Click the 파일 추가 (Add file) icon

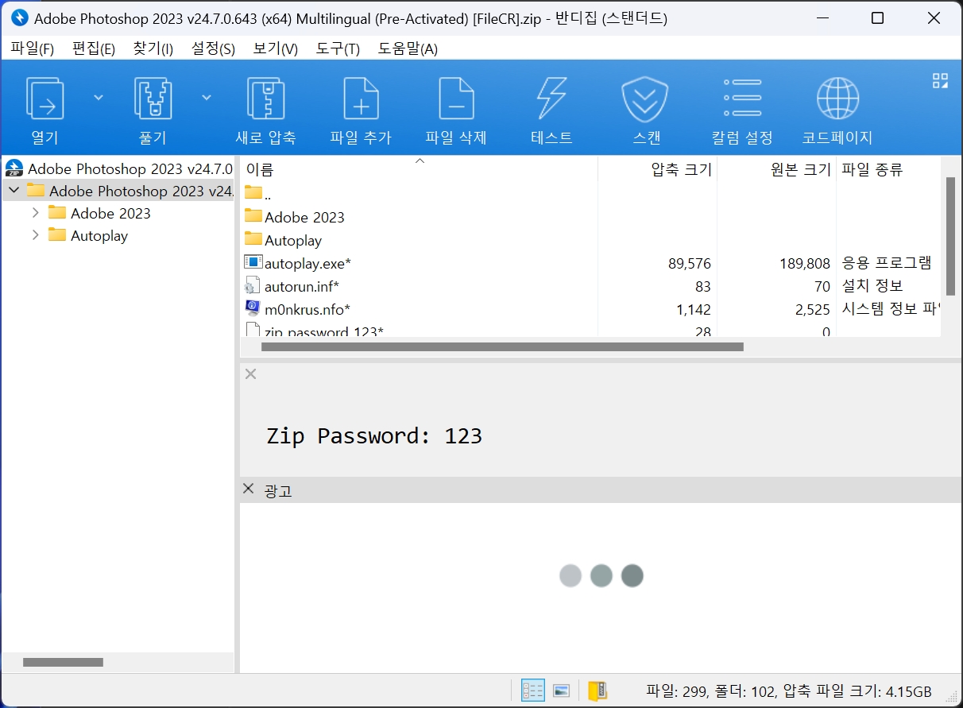pyautogui.click(x=361, y=98)
